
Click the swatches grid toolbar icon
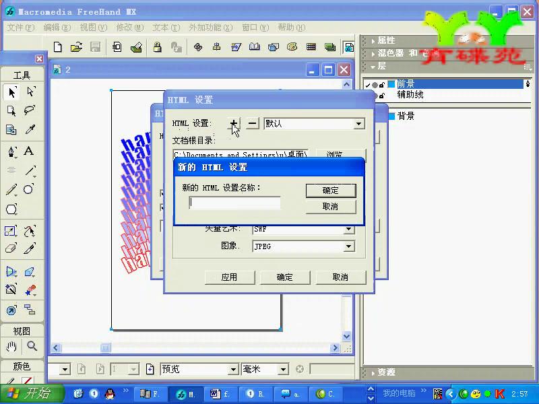[311, 47]
